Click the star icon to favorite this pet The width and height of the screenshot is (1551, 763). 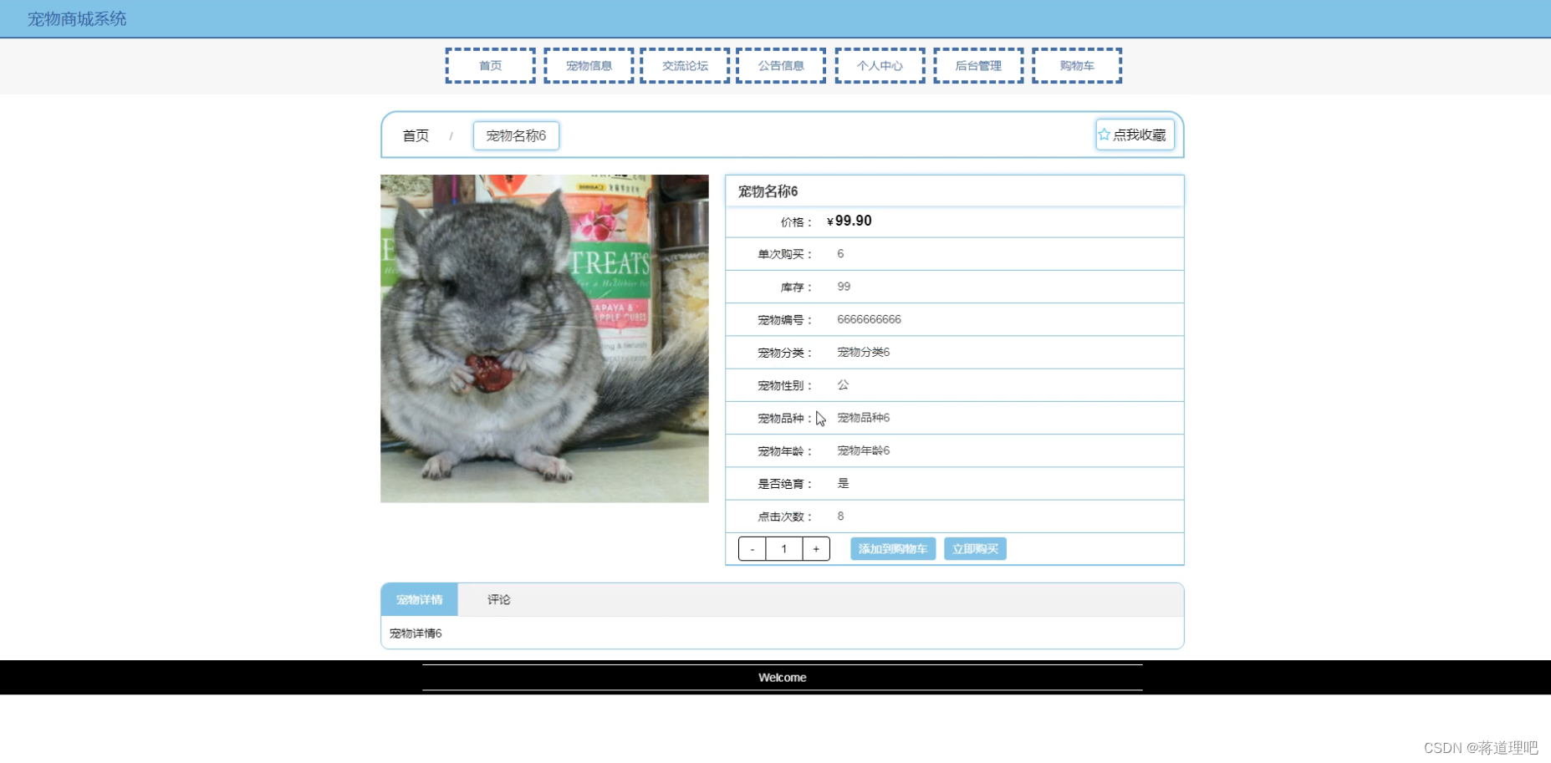(x=1104, y=134)
